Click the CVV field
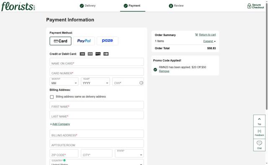The image size is (268, 165). (128, 81)
